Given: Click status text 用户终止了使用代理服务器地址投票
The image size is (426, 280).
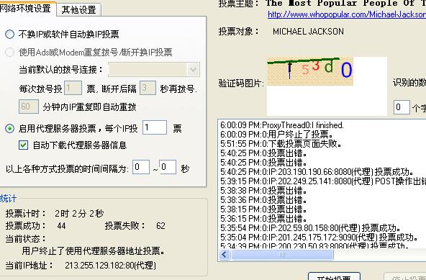Looking at the screenshot, I should pos(94,250).
